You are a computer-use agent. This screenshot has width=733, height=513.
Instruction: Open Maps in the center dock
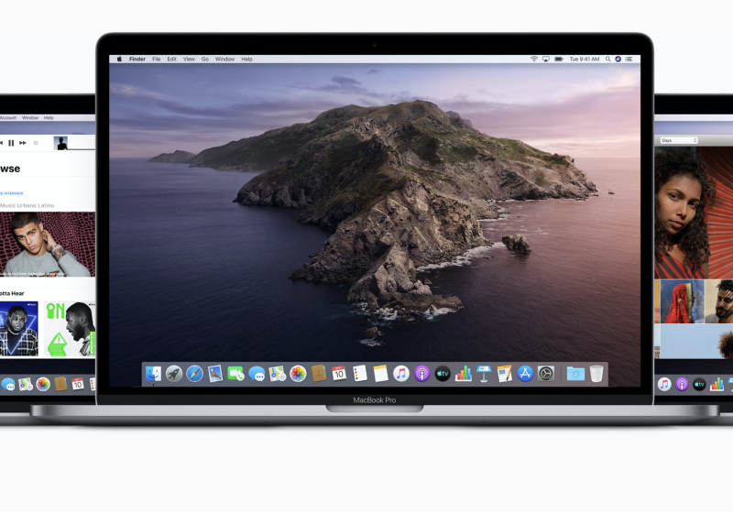click(x=278, y=374)
